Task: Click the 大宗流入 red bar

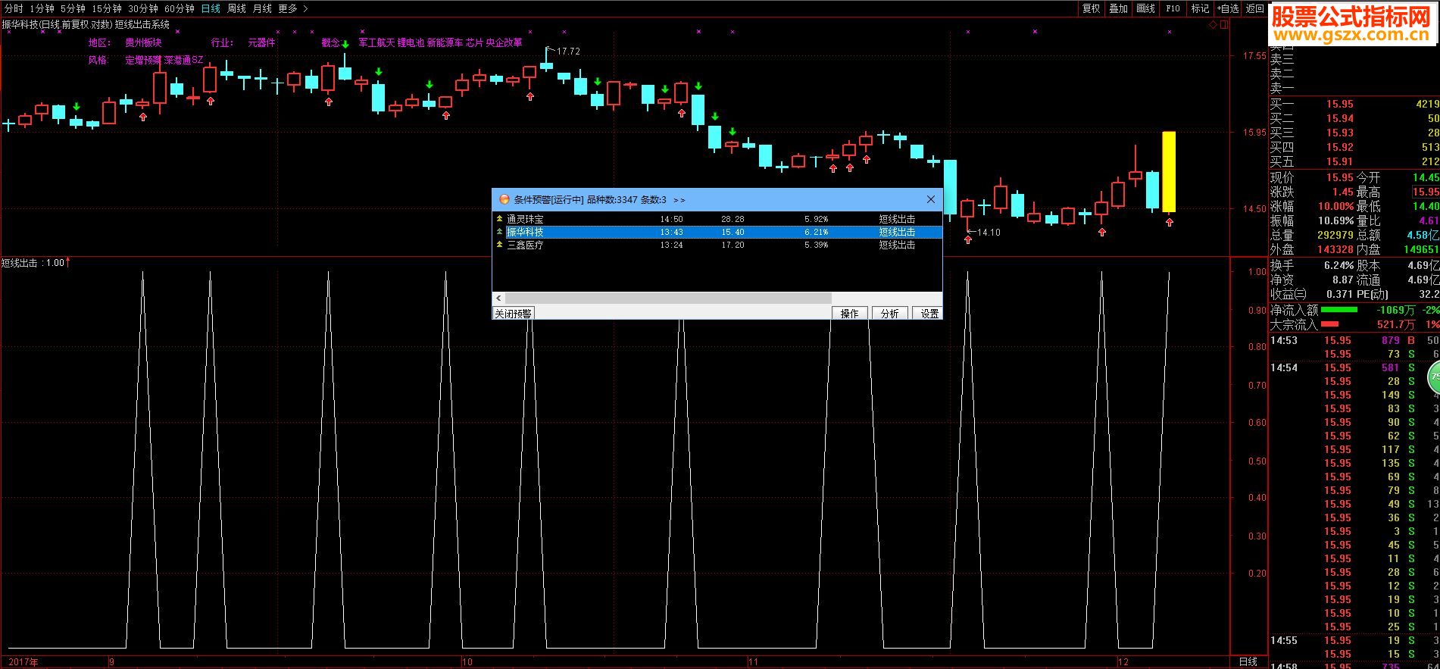Action: point(1329,324)
